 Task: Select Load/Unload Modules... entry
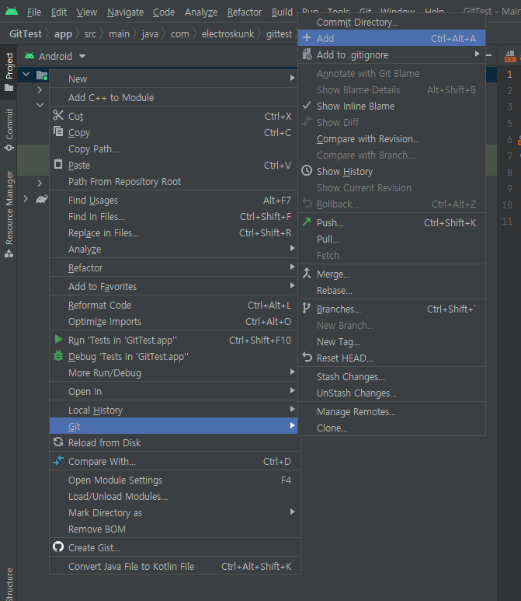click(x=175, y=496)
